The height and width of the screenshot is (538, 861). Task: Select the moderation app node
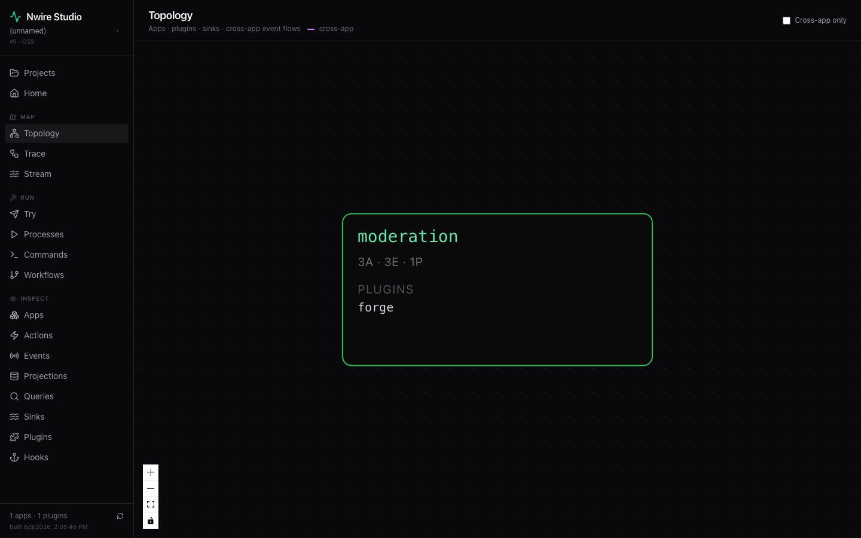coord(497,289)
